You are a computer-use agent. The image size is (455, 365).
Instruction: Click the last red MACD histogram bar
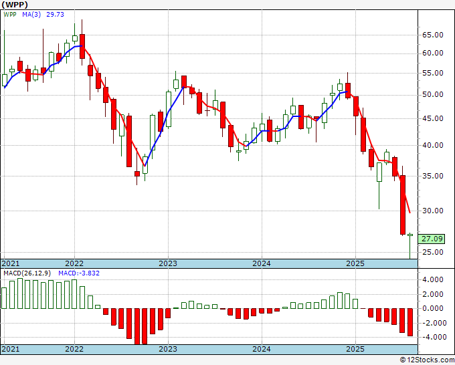(x=410, y=322)
